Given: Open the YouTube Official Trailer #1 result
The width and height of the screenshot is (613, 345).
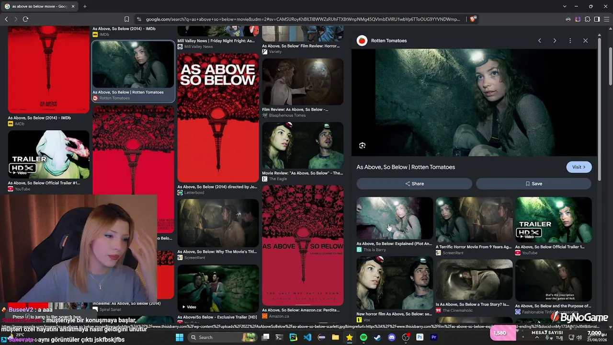Looking at the screenshot, I should 48,154.
